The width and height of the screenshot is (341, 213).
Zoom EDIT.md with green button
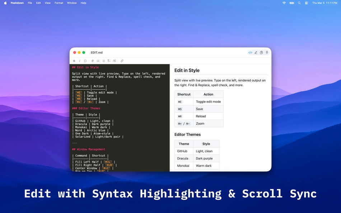point(84,53)
